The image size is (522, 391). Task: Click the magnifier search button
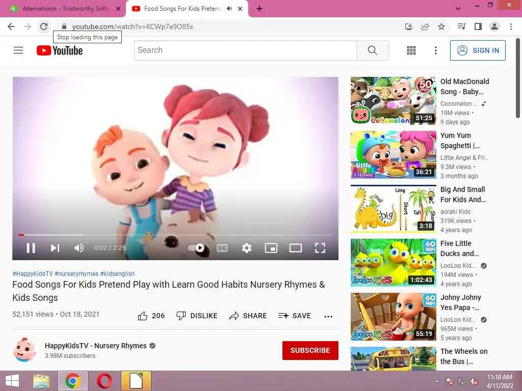click(373, 50)
